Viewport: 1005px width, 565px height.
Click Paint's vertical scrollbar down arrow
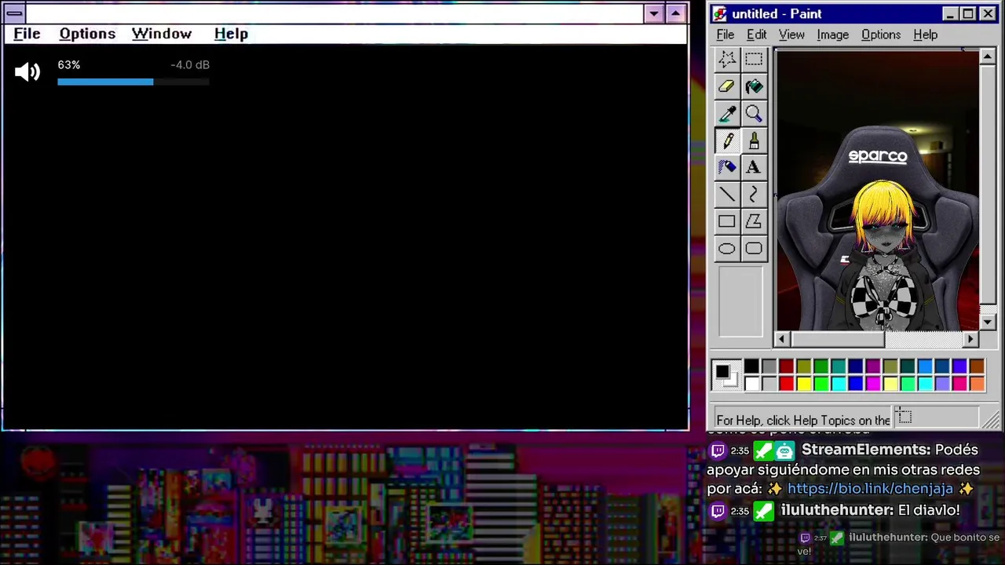point(988,322)
